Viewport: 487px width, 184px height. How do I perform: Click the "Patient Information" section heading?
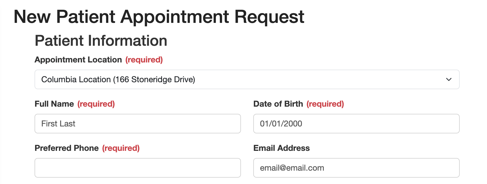[101, 41]
